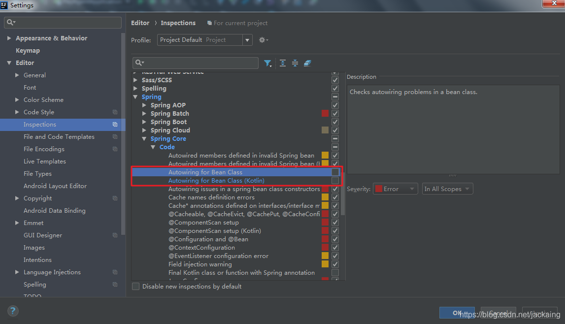
Task: Click the OK button
Action: click(x=457, y=313)
